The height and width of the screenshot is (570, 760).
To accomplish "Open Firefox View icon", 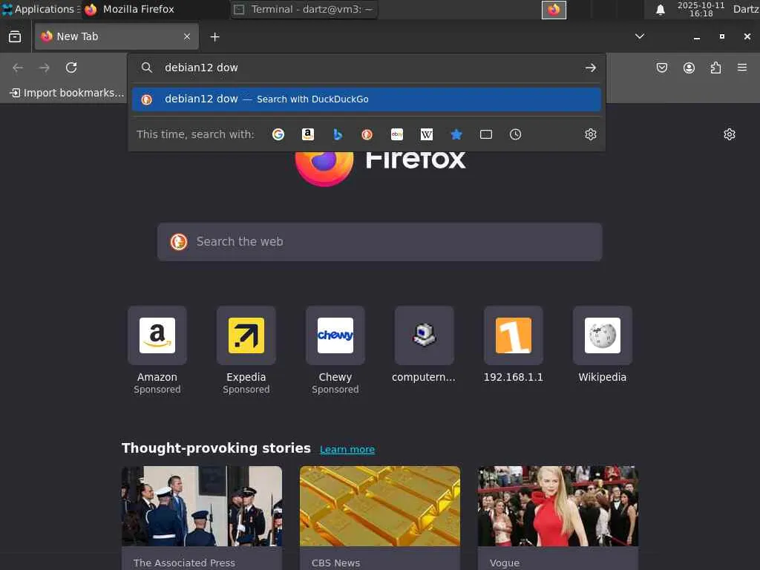I will (15, 37).
